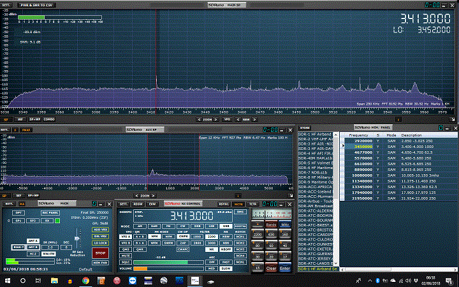Click ADD VRX button

[101, 230]
